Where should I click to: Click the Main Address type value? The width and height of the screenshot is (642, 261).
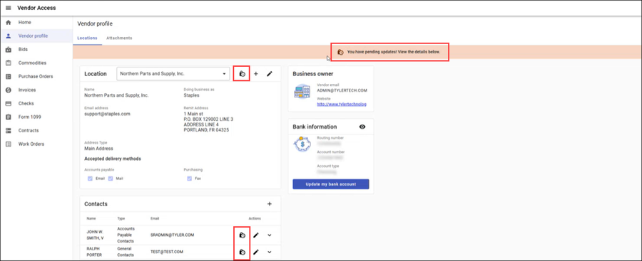pyautogui.click(x=98, y=149)
